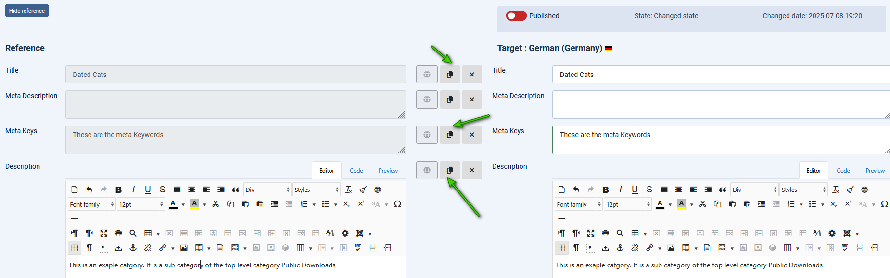Open the Div format dropdown in reference editor
The height and width of the screenshot is (278, 890).
coord(267,190)
